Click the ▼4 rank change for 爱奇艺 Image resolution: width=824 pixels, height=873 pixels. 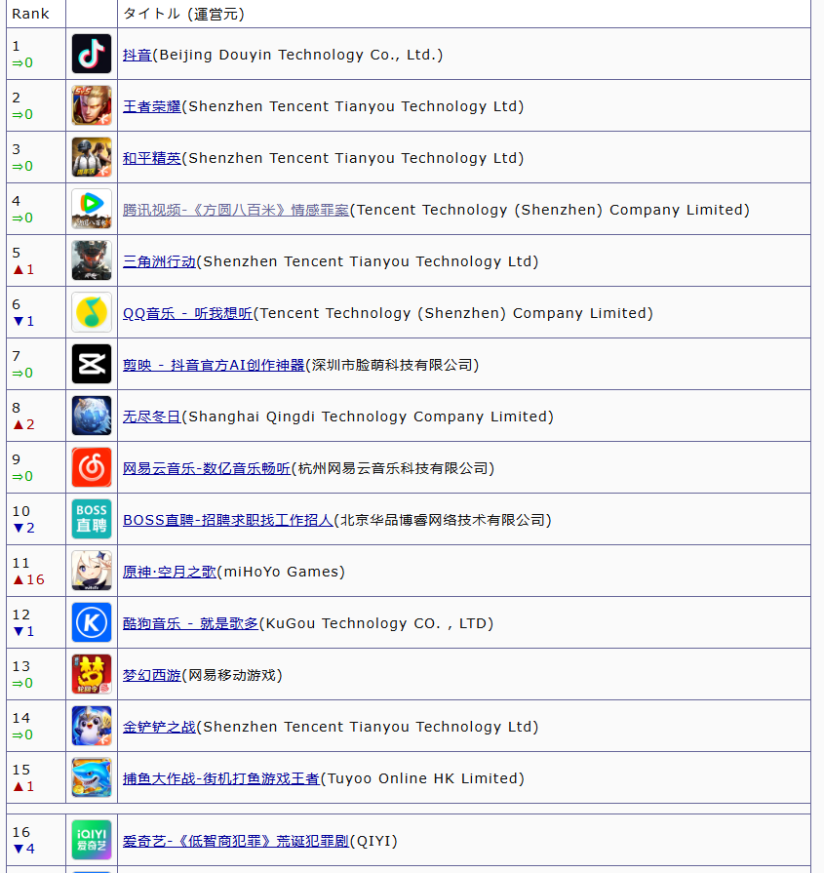[x=24, y=849]
